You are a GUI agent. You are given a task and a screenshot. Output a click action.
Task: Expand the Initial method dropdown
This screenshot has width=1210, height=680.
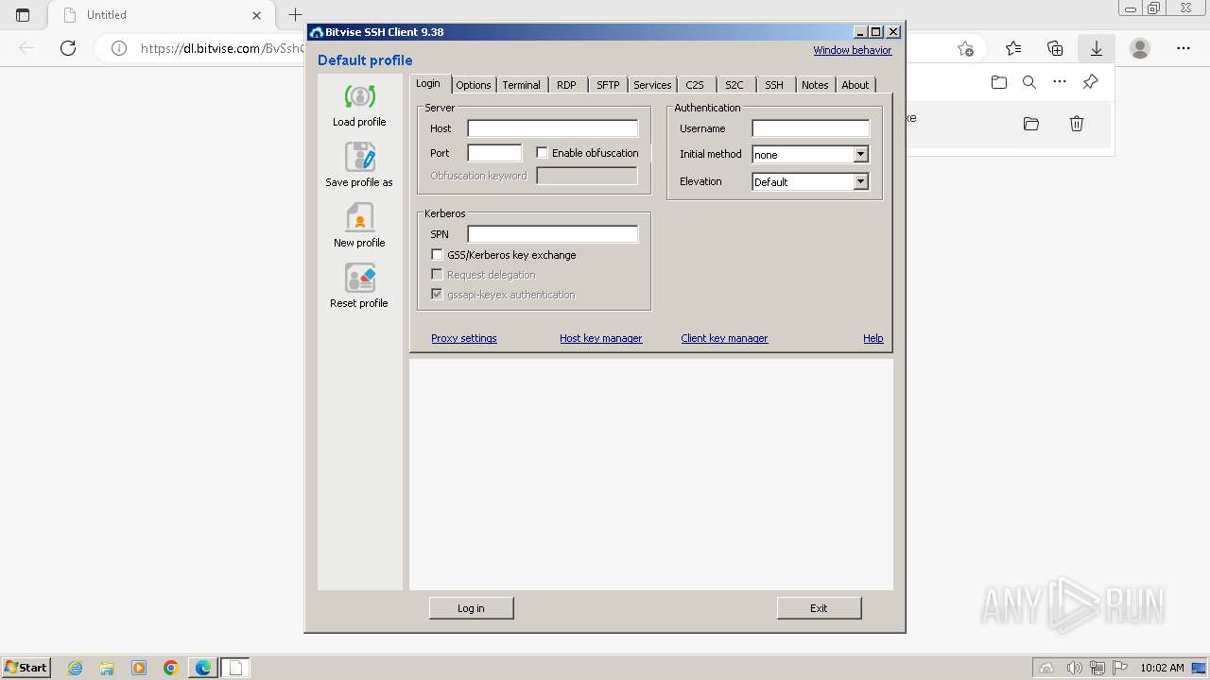coord(860,154)
